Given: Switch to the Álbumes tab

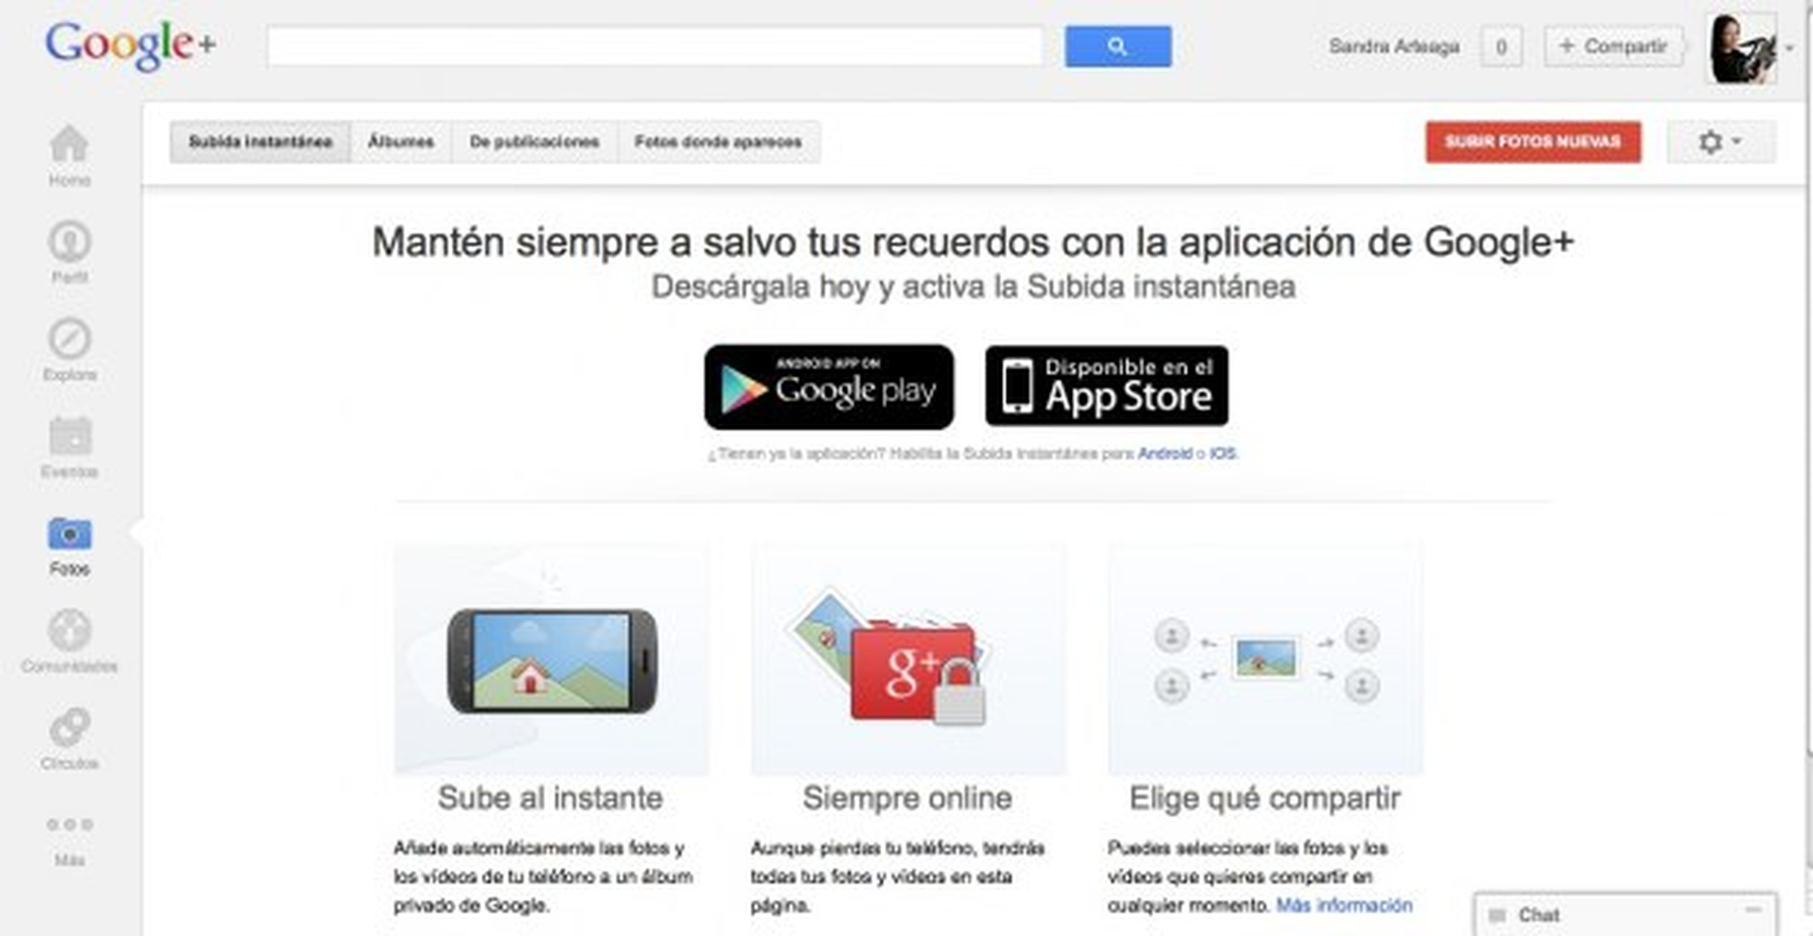Looking at the screenshot, I should [x=400, y=142].
